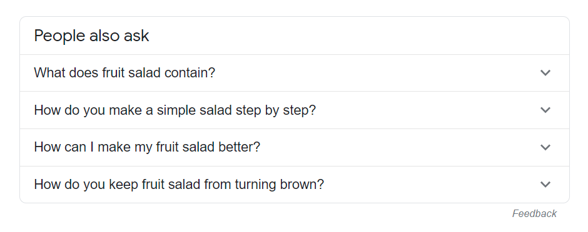588x232 pixels.
Task: Select the 'fruit salad better' question text
Action: [x=147, y=147]
